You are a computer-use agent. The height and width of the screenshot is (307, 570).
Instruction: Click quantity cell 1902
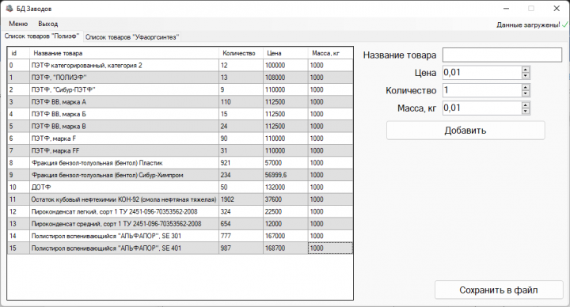(241, 199)
